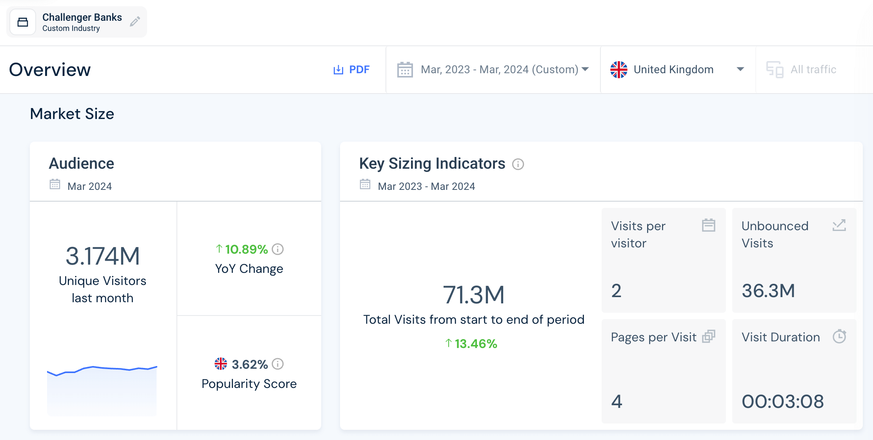Image resolution: width=873 pixels, height=440 pixels.
Task: Click the Market Size section title
Action: point(72,114)
